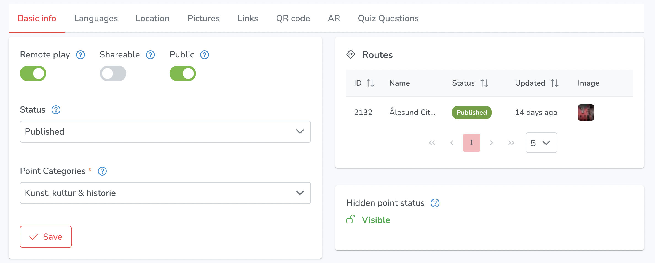
Task: Switch to the Languages tab
Action: (x=96, y=18)
